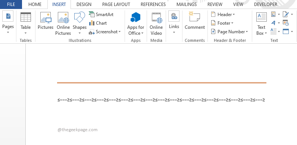Switch to the HOME tab

pyautogui.click(x=35, y=4)
